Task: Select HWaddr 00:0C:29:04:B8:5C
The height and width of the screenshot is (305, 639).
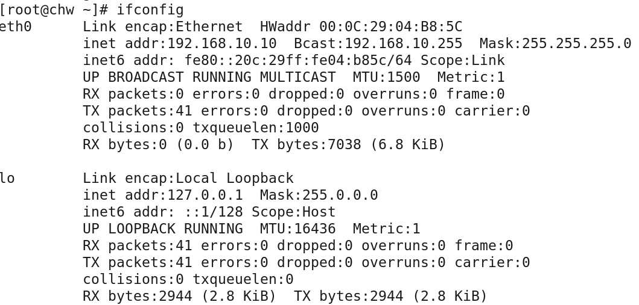Action: [361, 26]
